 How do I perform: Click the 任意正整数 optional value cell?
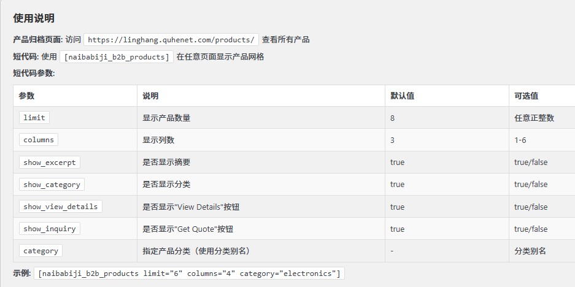(534, 118)
